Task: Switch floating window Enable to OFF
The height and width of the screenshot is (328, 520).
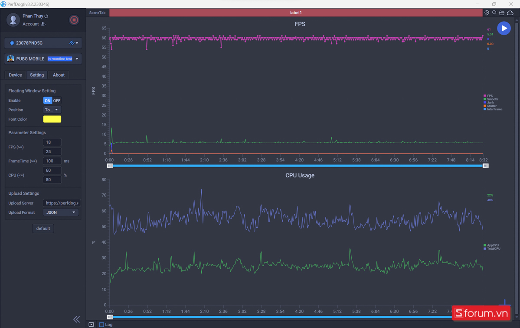Action: [57, 101]
